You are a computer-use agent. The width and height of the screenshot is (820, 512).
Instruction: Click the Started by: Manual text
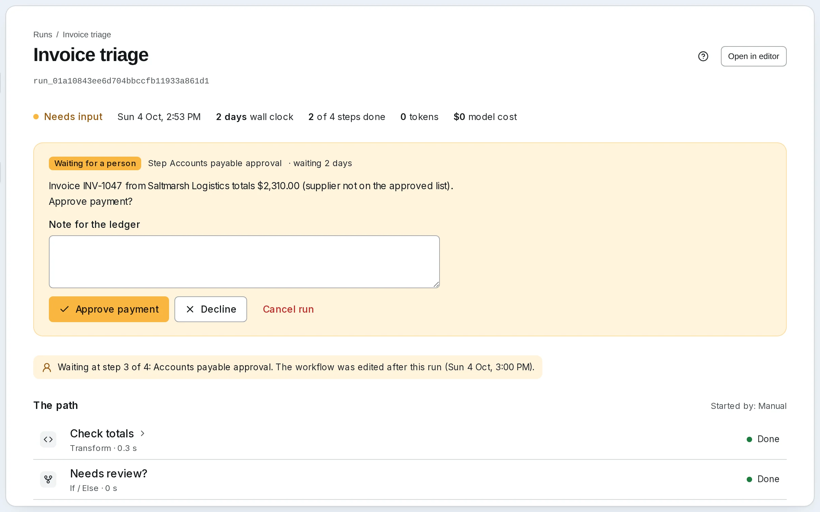pos(748,406)
